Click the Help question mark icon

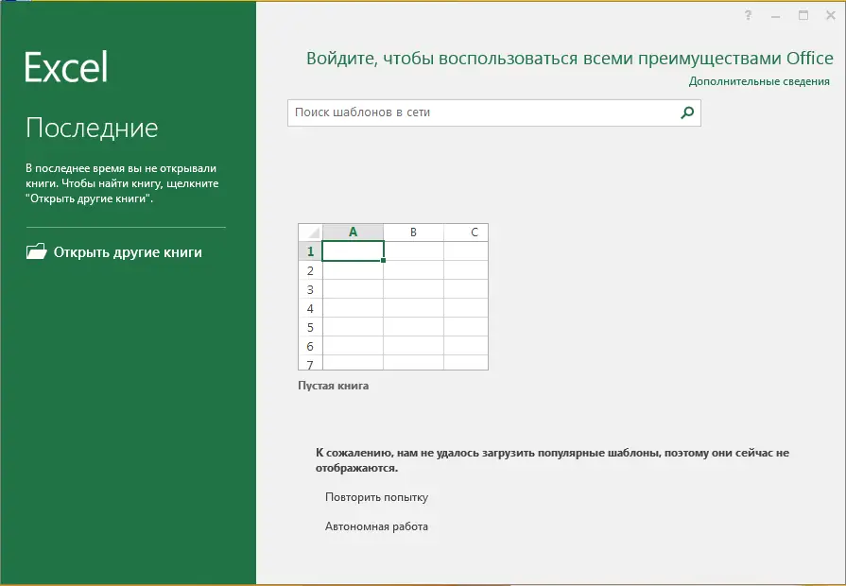(746, 15)
